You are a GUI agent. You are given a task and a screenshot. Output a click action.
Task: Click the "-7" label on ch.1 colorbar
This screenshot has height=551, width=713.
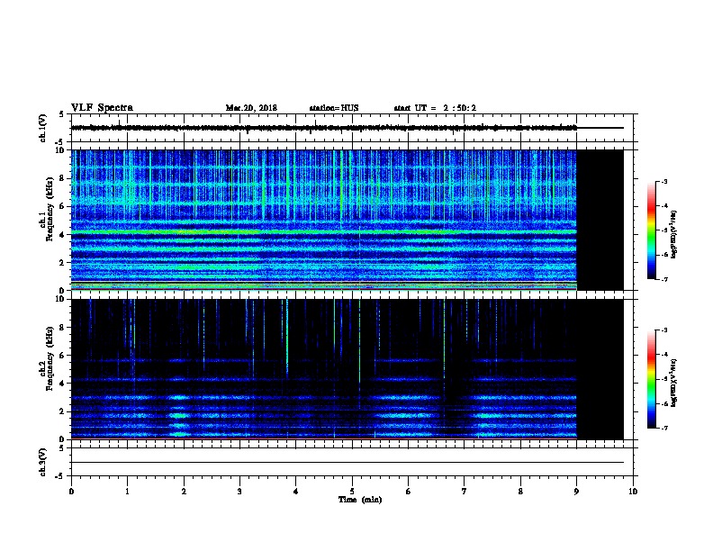click(664, 279)
